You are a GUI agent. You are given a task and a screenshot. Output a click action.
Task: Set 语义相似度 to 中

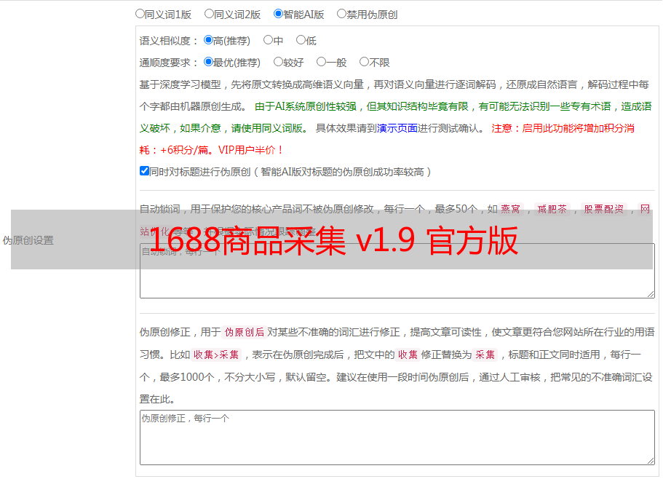[x=268, y=40]
